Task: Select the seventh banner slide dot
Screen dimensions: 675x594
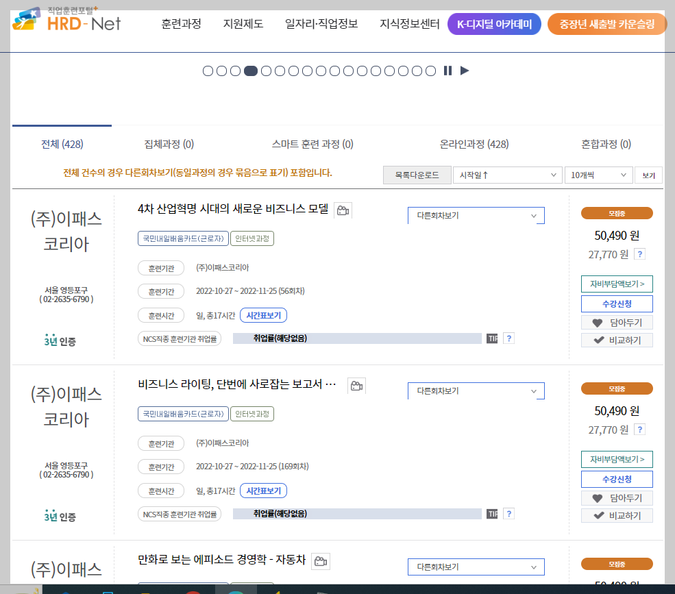Action: (x=293, y=71)
